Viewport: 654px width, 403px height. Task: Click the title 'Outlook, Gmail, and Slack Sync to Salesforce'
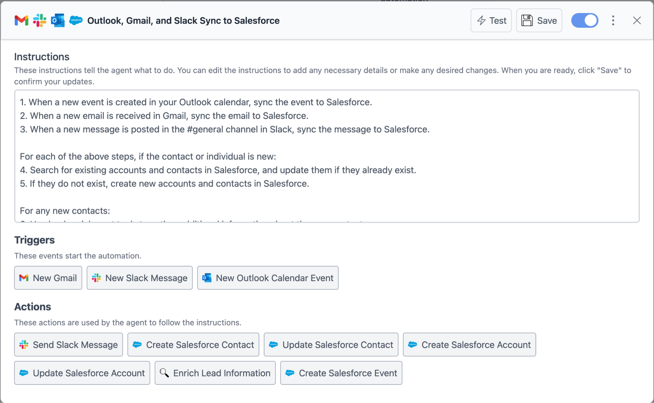(x=183, y=21)
